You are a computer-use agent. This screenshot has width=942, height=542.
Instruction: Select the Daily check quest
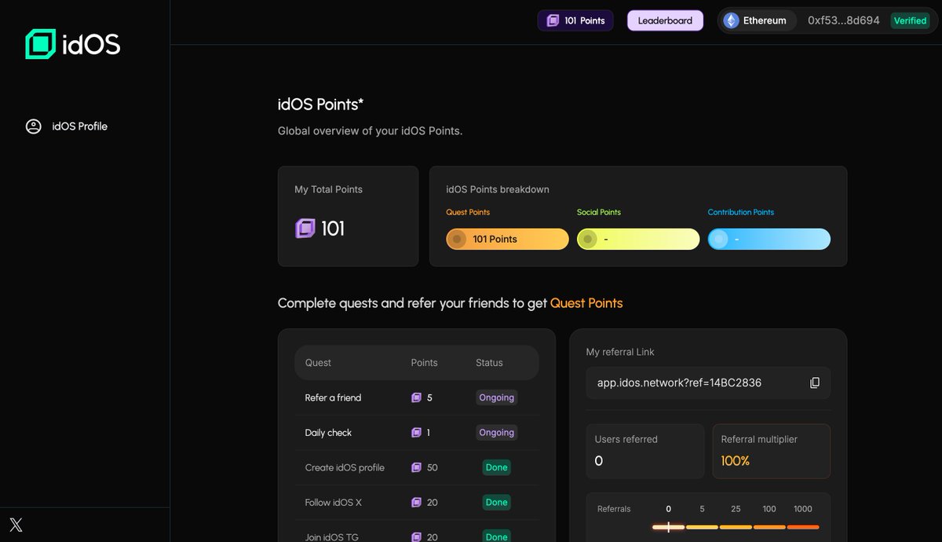[328, 433]
